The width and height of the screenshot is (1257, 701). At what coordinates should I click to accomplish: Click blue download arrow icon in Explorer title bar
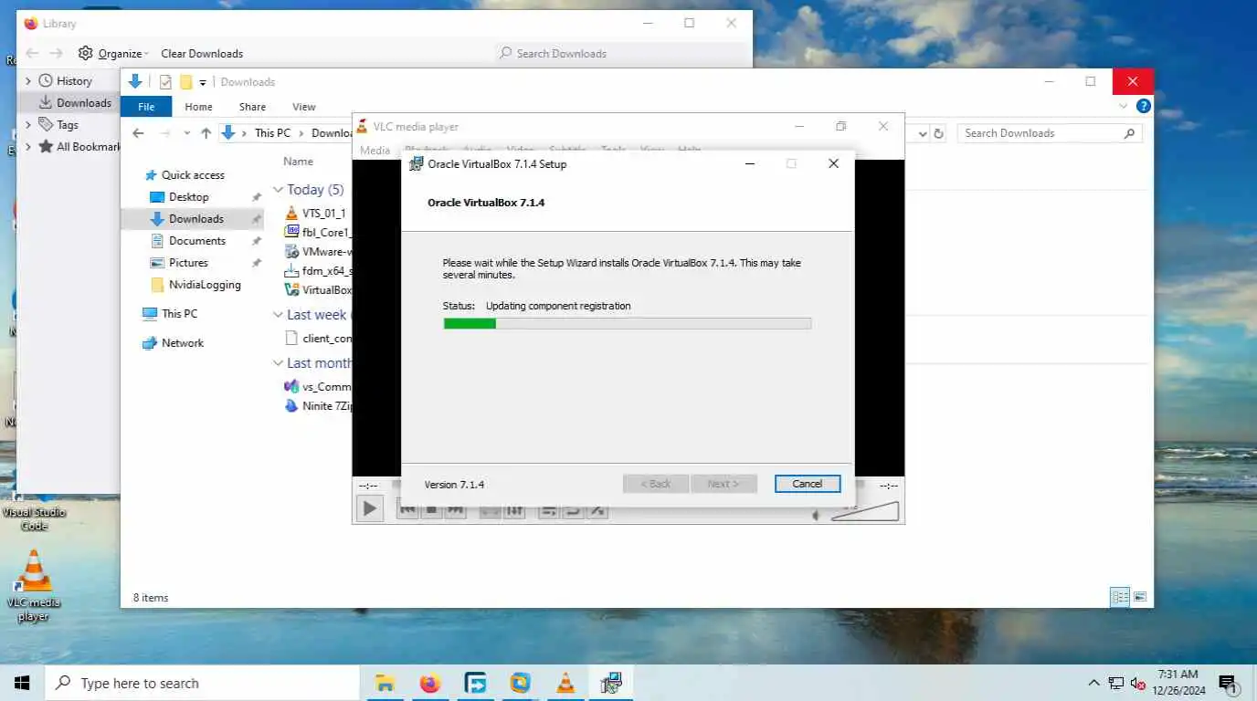[135, 81]
